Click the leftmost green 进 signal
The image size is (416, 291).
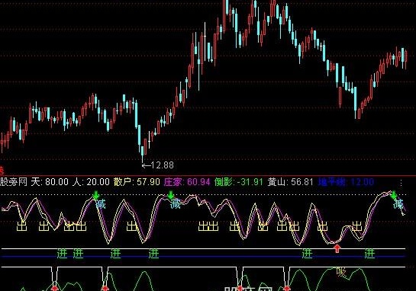(63, 254)
